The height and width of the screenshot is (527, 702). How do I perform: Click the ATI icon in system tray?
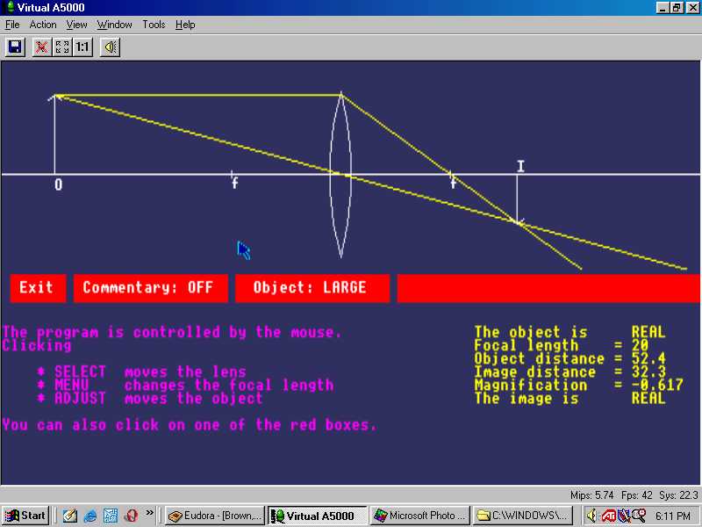(609, 516)
